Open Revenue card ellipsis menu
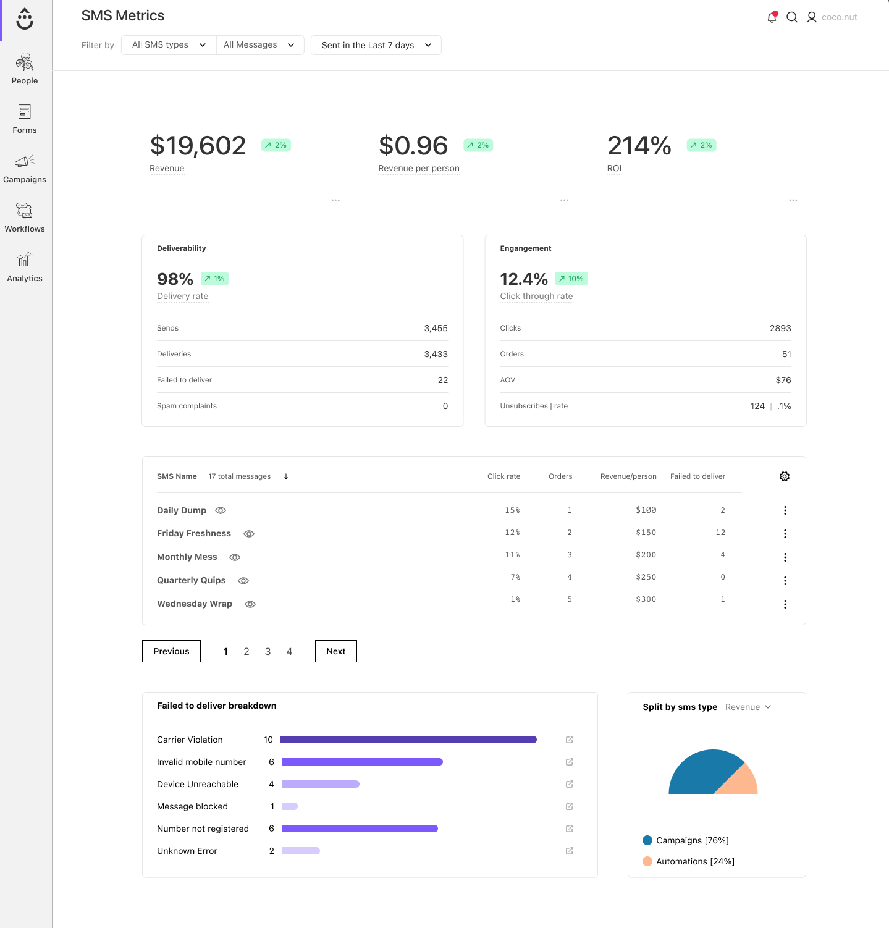 tap(335, 200)
